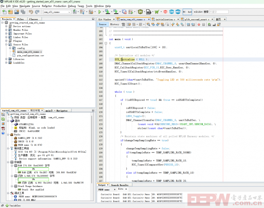The image size is (264, 208).
Task: Click the Undo arrow icon
Action: (x=31, y=12)
